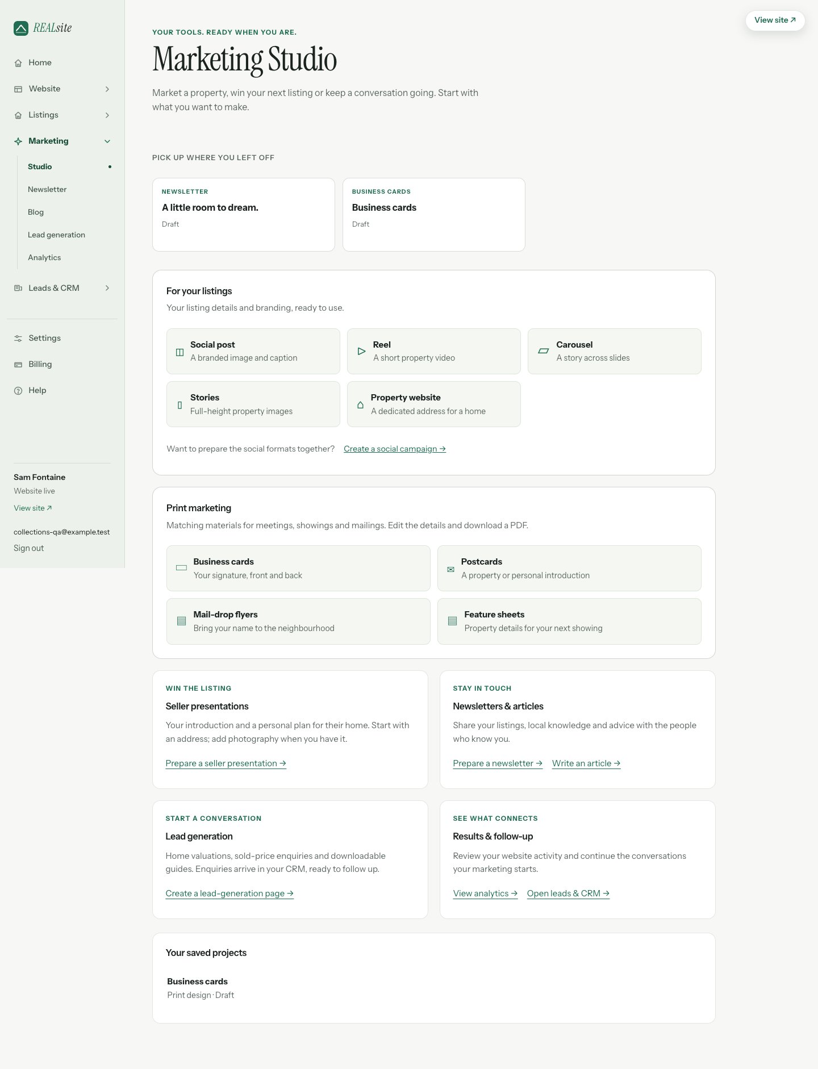Image resolution: width=818 pixels, height=1069 pixels.
Task: Expand the Leads & CRM chevron
Action: (x=107, y=289)
